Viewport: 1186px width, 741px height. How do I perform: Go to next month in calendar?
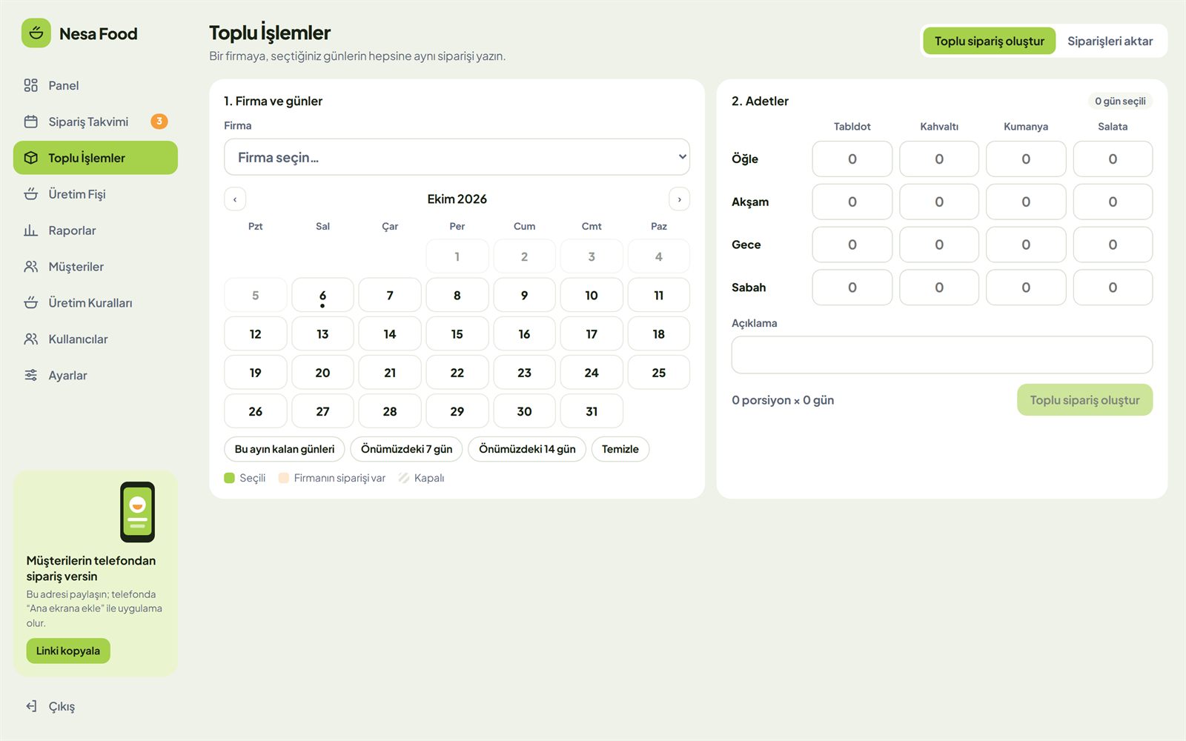679,199
